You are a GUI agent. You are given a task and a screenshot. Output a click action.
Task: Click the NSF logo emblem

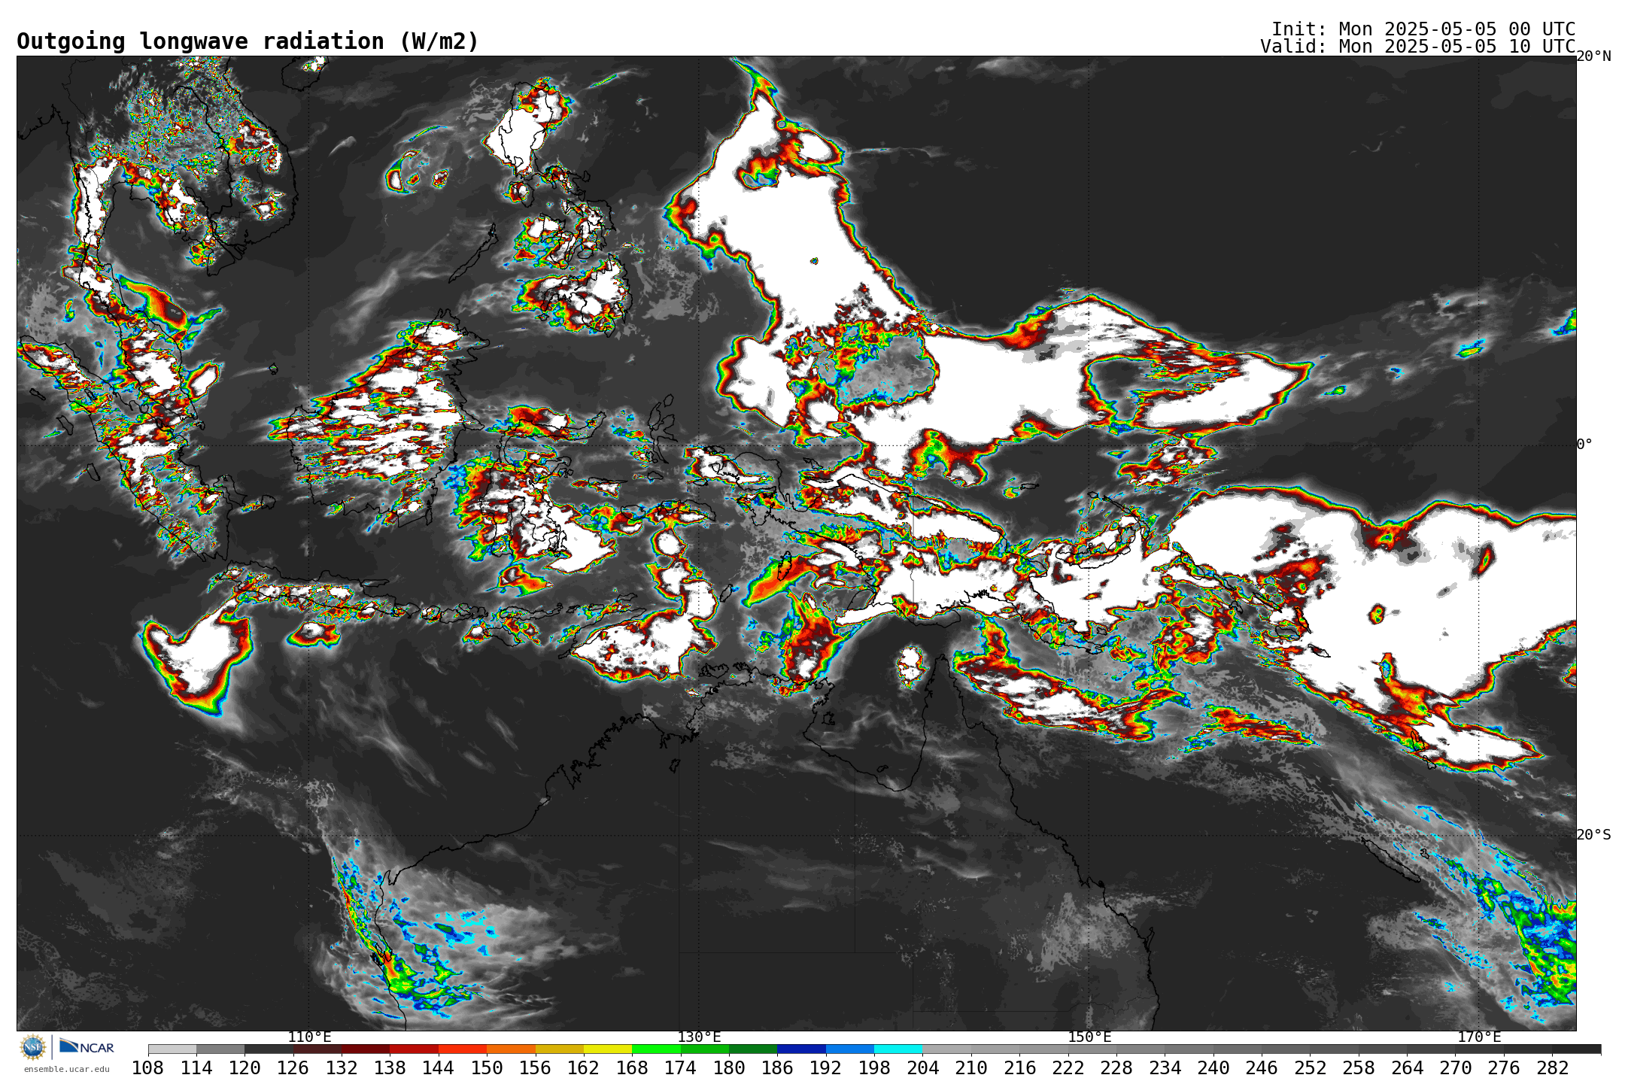33,1047
